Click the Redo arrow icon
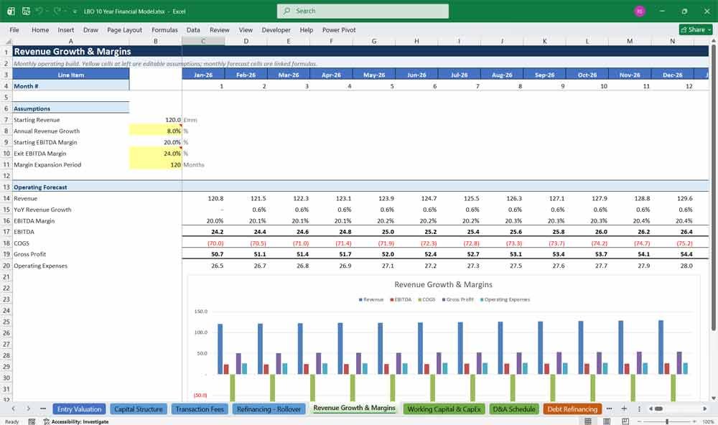This screenshot has width=718, height=425. click(x=57, y=11)
